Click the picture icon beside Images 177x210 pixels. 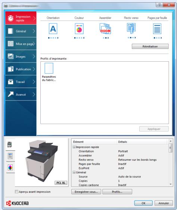coord(10,56)
